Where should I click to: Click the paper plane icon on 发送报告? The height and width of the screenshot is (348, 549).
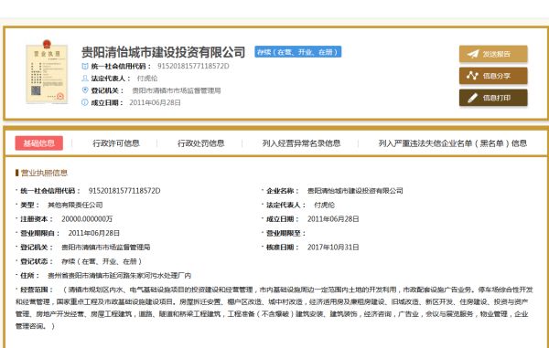[x=473, y=54]
